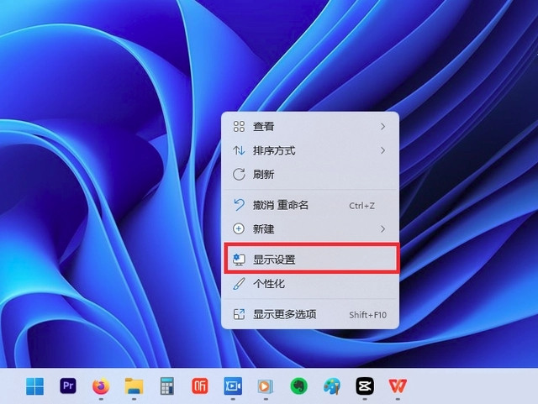Select 刷新 to refresh desktop
Image resolution: width=538 pixels, height=404 pixels.
310,174
